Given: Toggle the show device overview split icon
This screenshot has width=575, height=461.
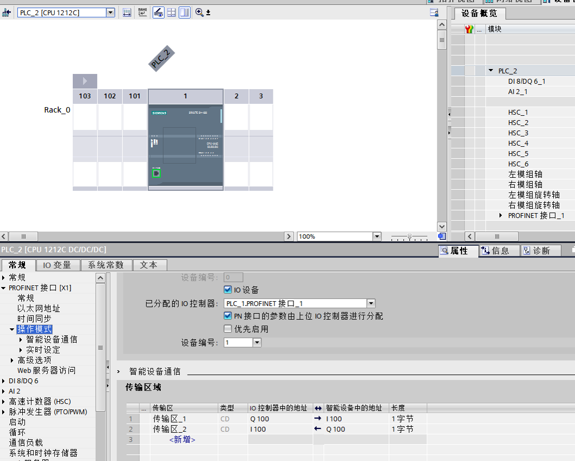Looking at the screenshot, I should tap(184, 13).
